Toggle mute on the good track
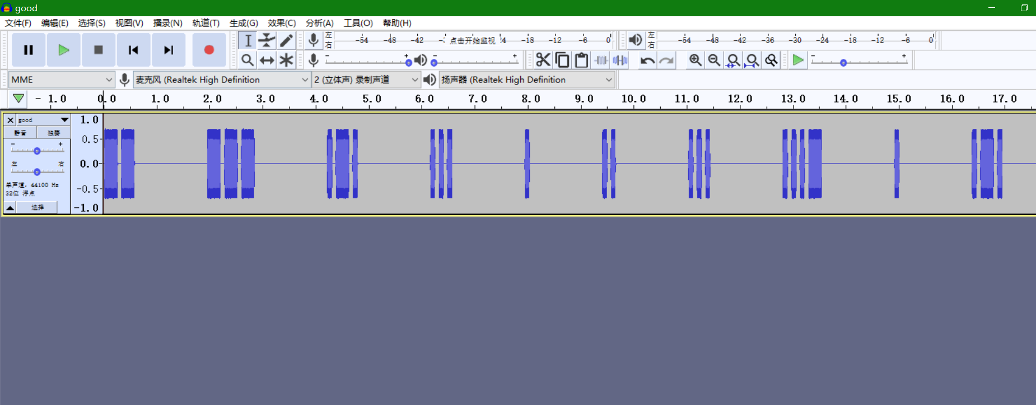The height and width of the screenshot is (405, 1036). 20,133
